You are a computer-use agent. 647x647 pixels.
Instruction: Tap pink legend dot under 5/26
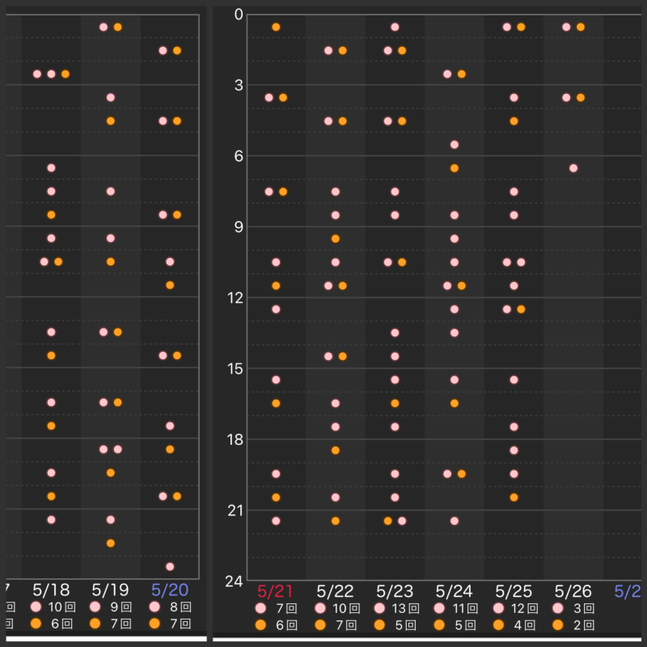558,608
